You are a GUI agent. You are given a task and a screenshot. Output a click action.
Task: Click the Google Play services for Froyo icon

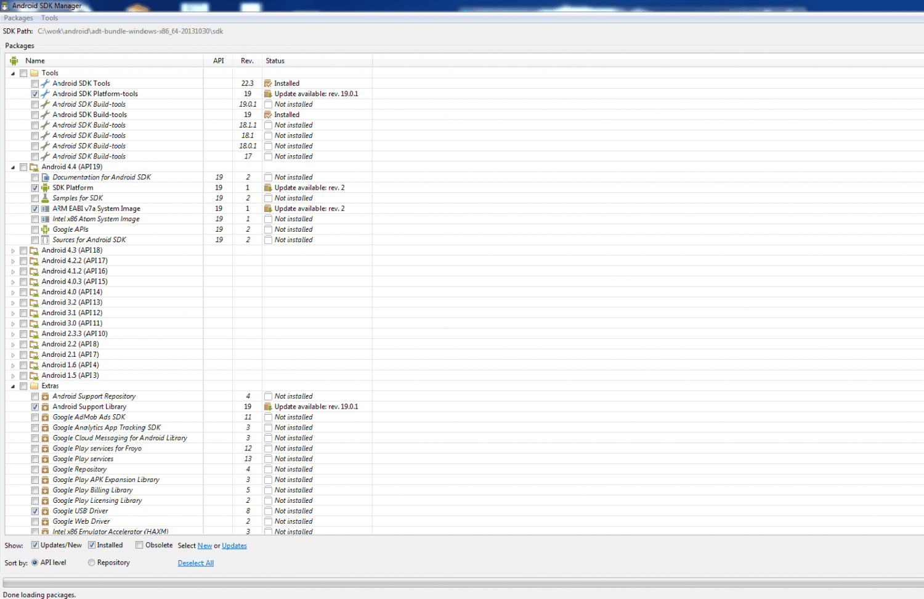45,449
